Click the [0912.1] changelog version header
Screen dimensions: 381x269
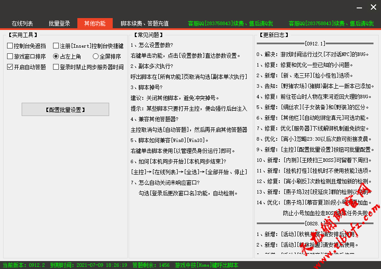pyautogui.click(x=315, y=44)
